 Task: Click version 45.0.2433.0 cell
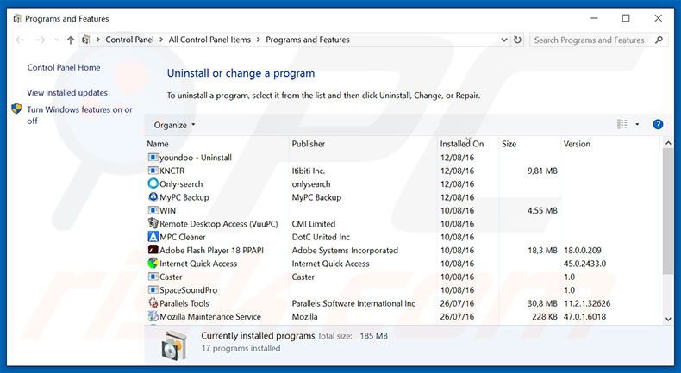584,264
